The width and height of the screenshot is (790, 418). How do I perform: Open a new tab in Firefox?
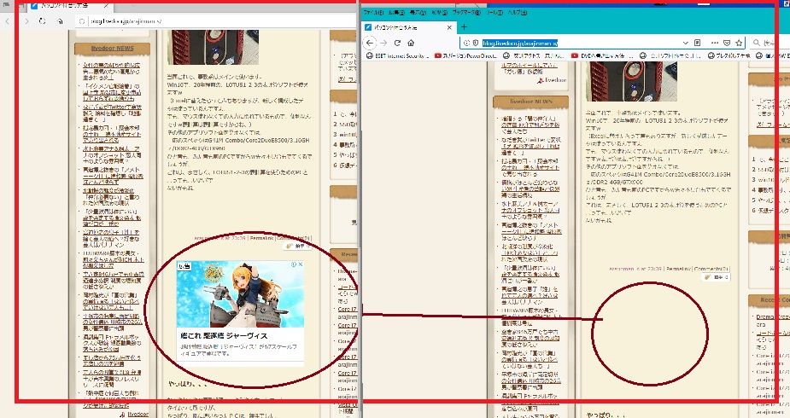point(464,27)
